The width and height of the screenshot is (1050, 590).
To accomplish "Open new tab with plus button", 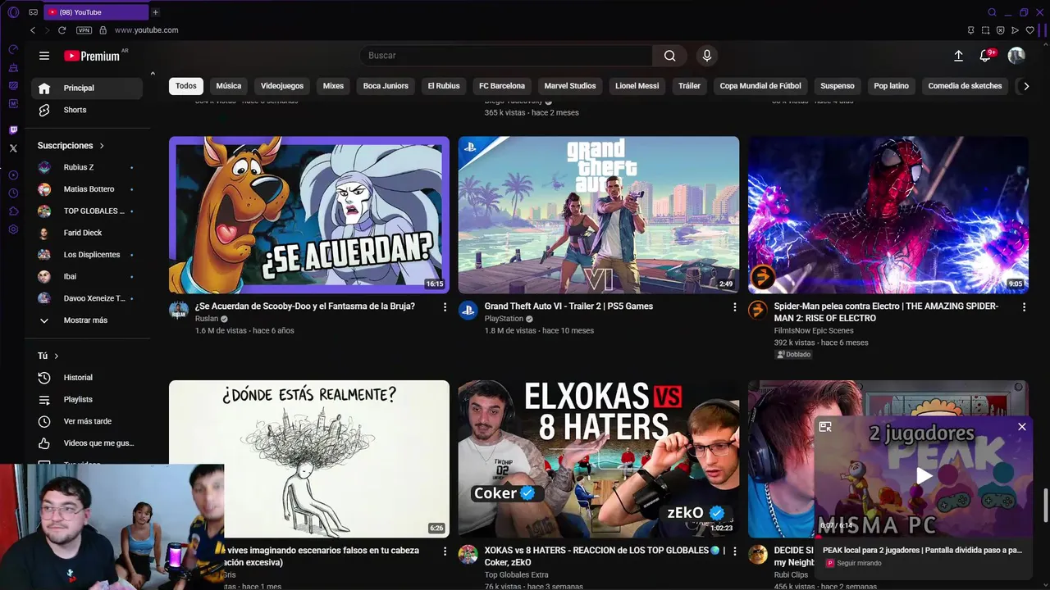I will pos(155,12).
